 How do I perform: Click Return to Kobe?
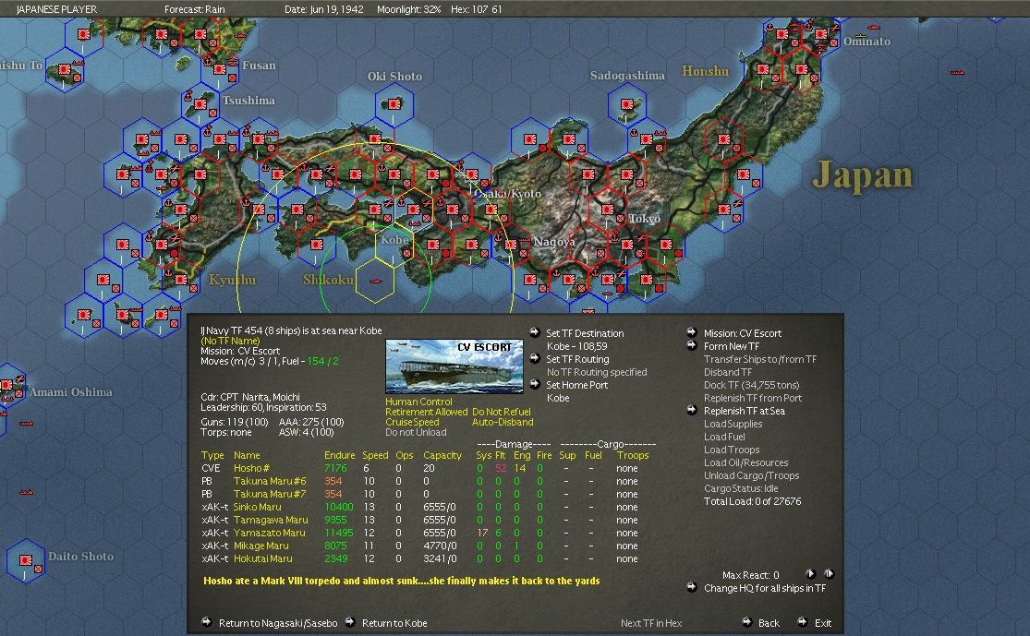pos(394,623)
